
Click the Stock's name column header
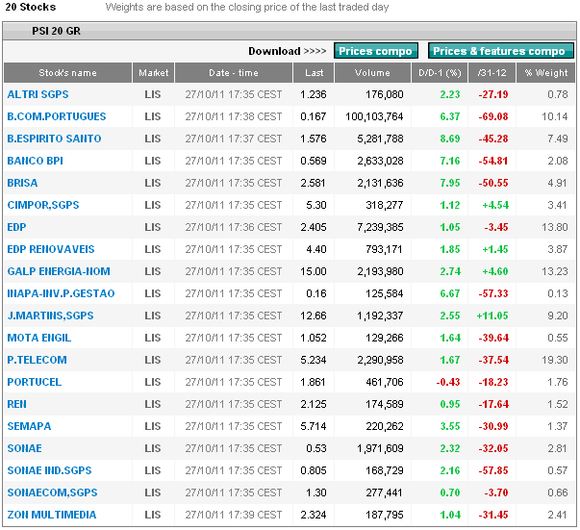(x=67, y=73)
